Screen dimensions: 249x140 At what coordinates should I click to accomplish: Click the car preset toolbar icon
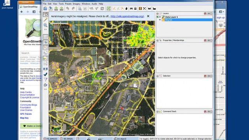132,9
